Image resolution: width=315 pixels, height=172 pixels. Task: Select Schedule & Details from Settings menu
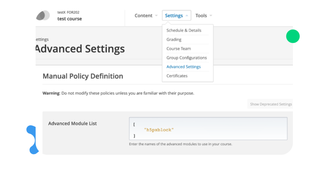(x=184, y=30)
